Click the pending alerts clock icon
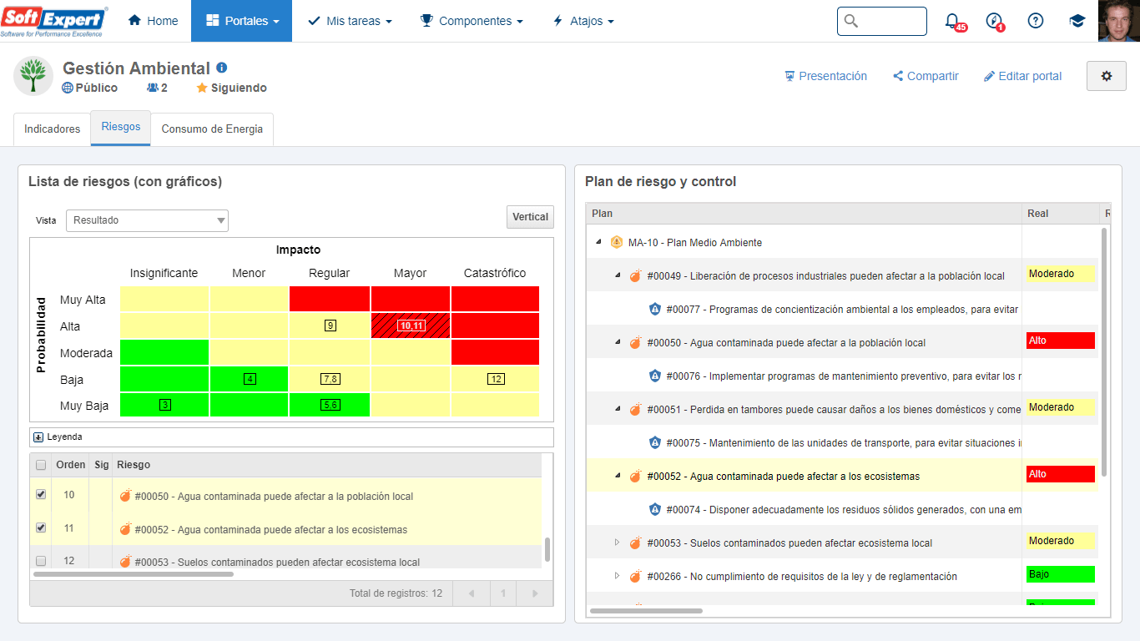Screen dimensions: 1140x641 point(994,21)
